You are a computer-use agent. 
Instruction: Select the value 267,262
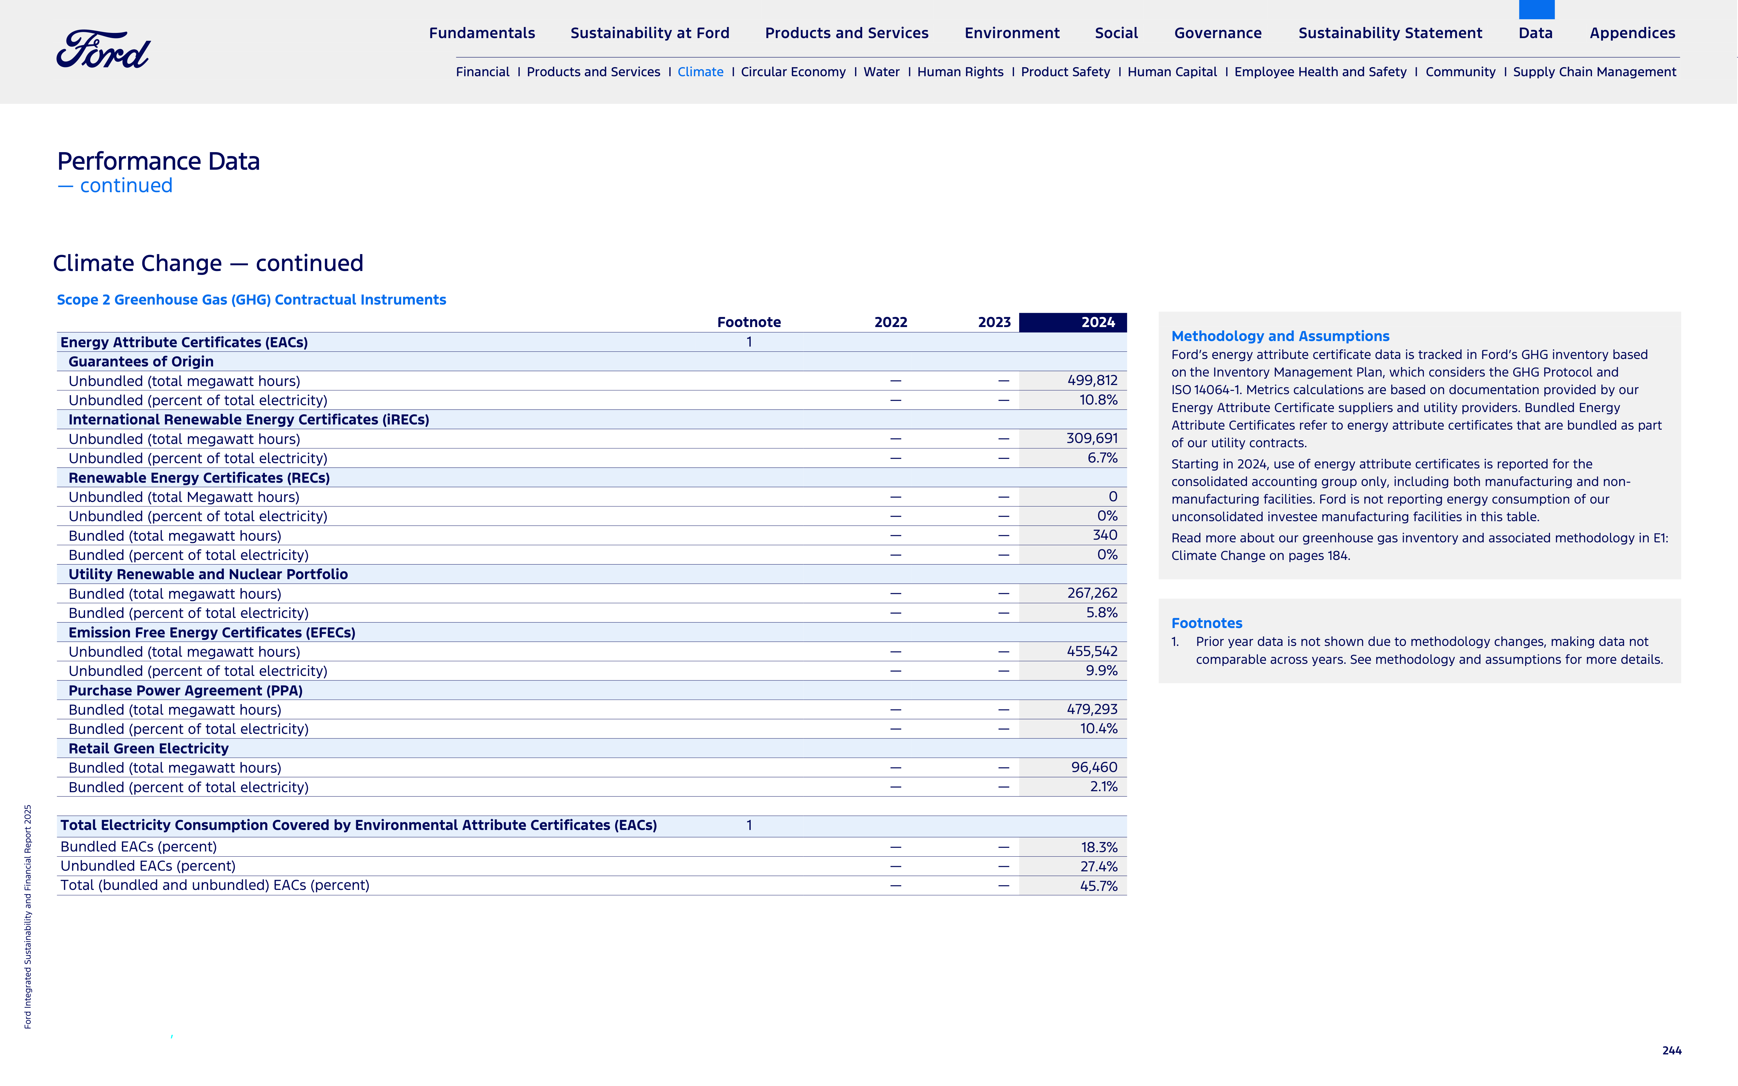(1092, 593)
